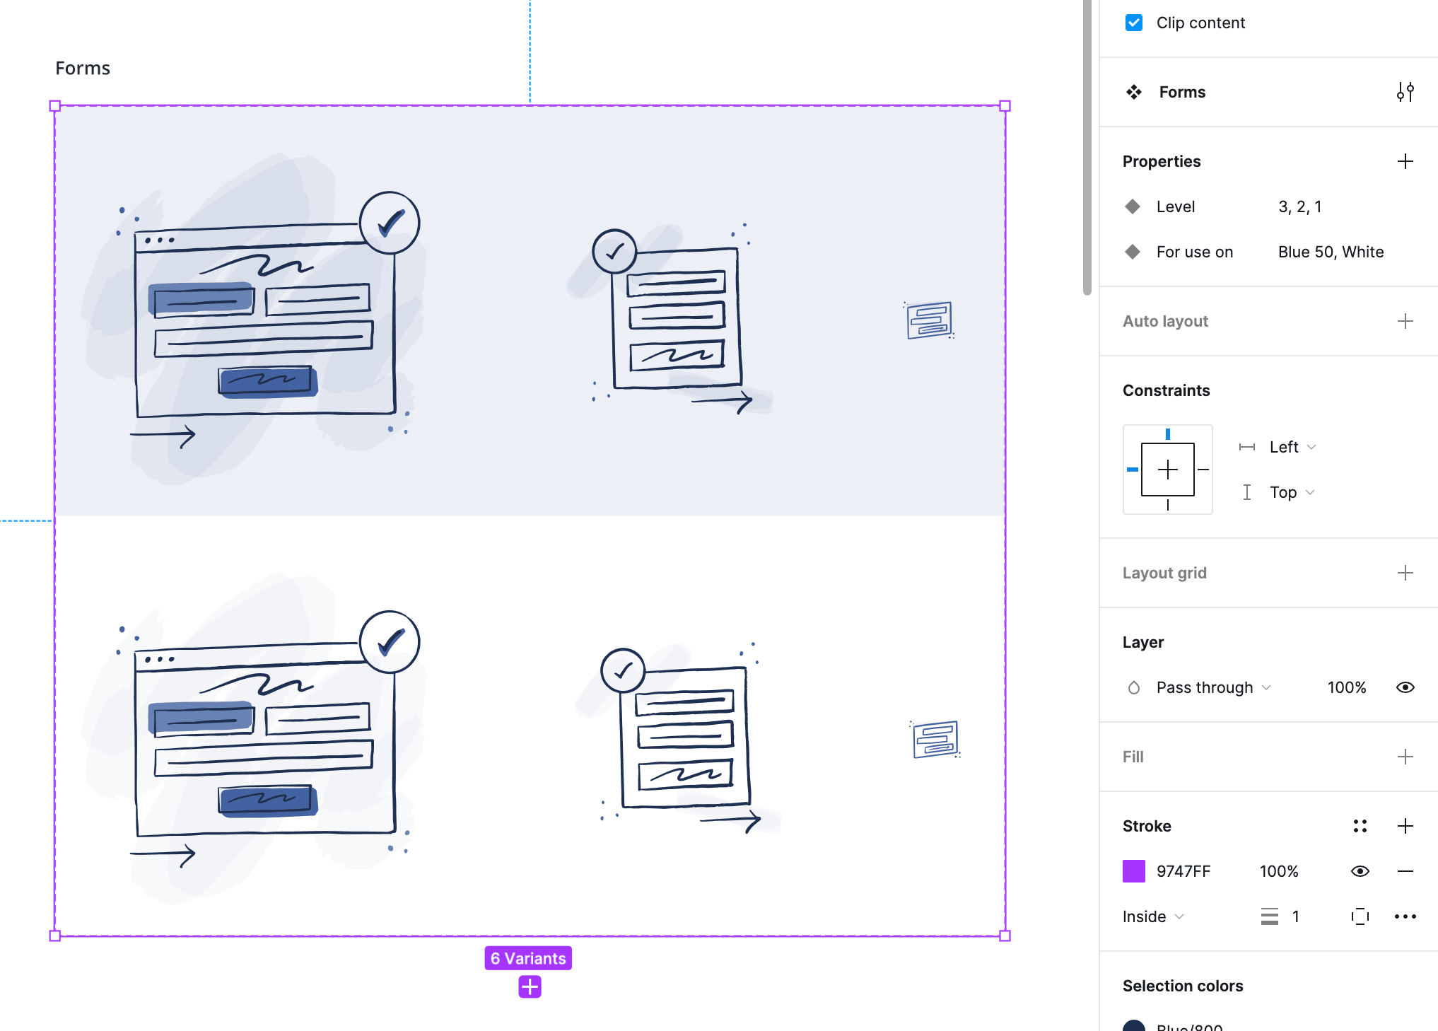Screen dimensions: 1438x1031
Task: Toggle layer visibility eye icon
Action: point(1405,687)
